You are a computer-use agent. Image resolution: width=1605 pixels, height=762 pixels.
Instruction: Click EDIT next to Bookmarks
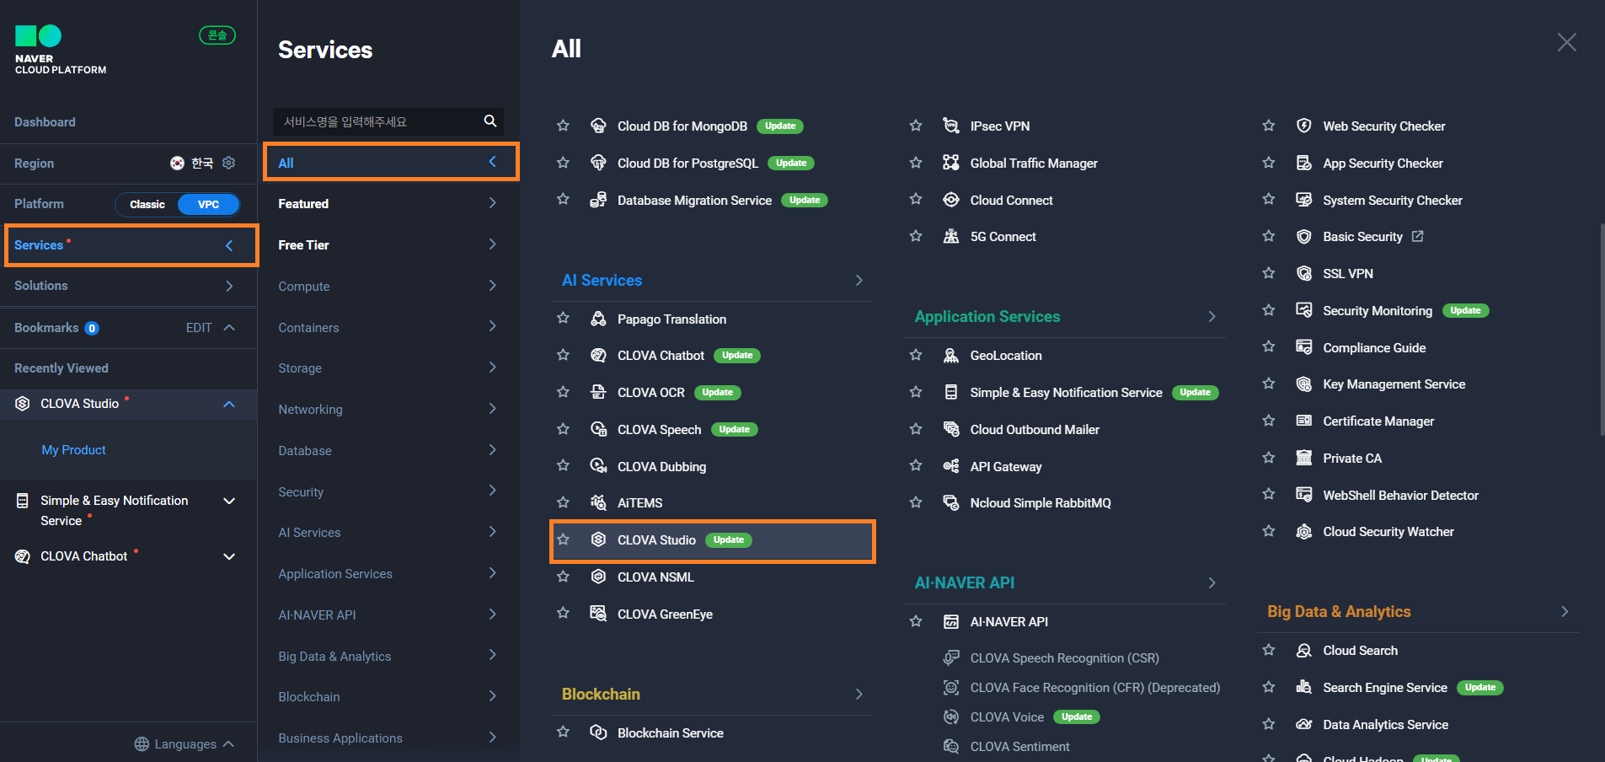pos(199,328)
